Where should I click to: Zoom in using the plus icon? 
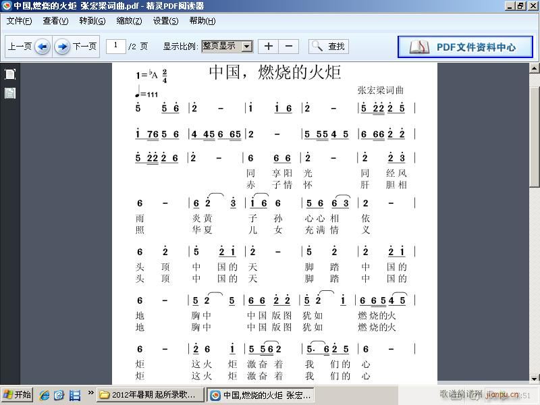pyautogui.click(x=269, y=46)
